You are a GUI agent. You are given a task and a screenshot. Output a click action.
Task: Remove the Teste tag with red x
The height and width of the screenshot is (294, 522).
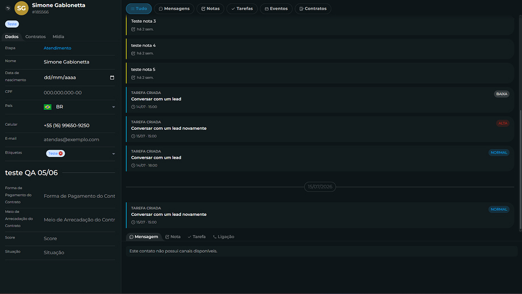[61, 154]
